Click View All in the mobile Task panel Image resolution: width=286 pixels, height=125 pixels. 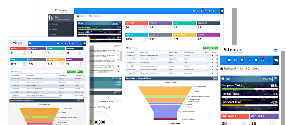click(267, 79)
